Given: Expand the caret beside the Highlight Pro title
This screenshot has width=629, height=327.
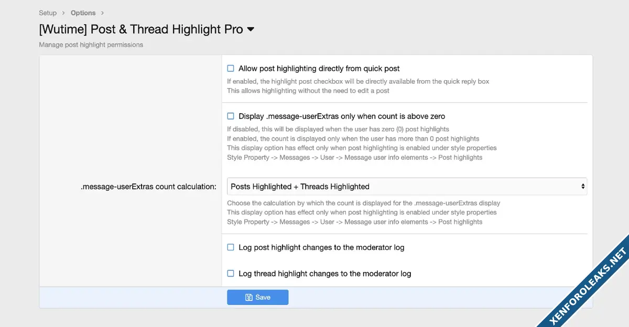Looking at the screenshot, I should pos(251,29).
